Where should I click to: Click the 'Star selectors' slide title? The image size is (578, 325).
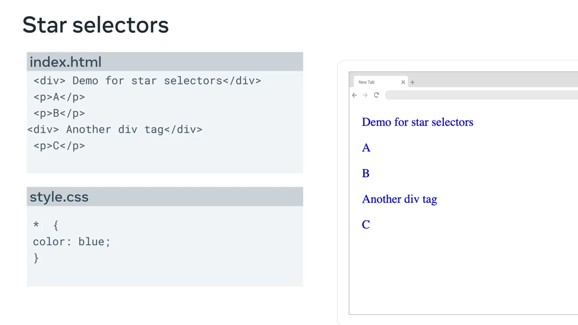coord(96,25)
